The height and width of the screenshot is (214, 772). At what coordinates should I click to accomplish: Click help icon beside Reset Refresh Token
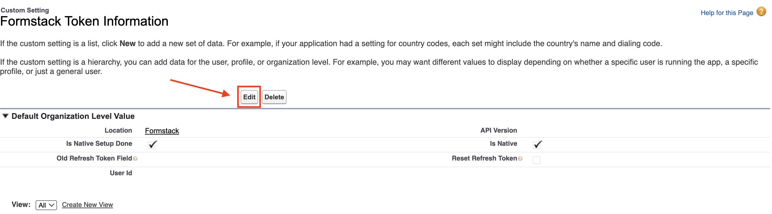[x=520, y=159]
